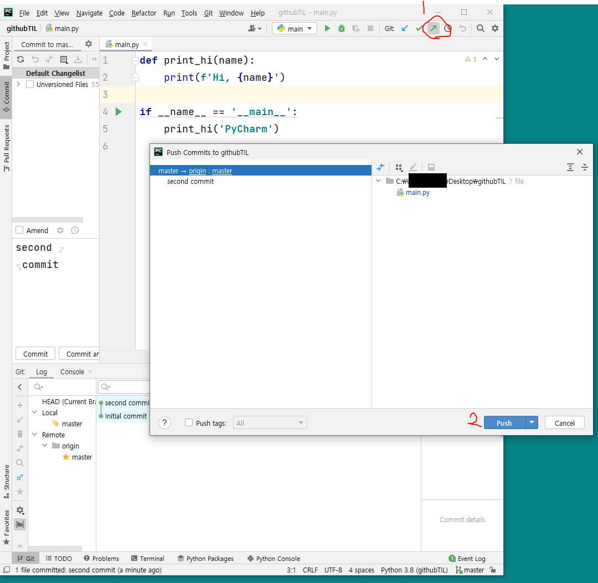The width and height of the screenshot is (598, 583).
Task: Group by icon in Push dialog
Action: tap(399, 167)
